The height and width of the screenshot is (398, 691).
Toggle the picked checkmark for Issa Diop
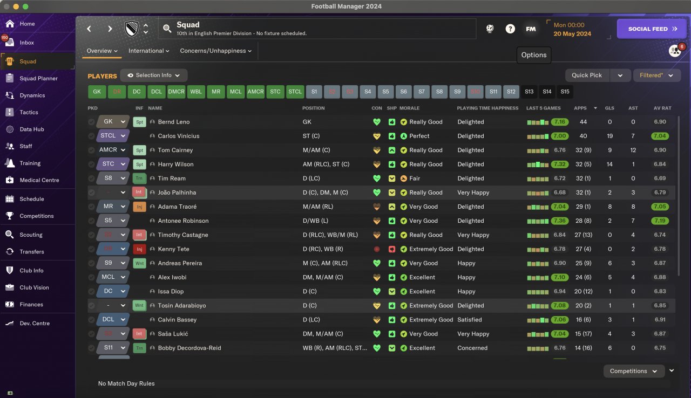coord(91,291)
